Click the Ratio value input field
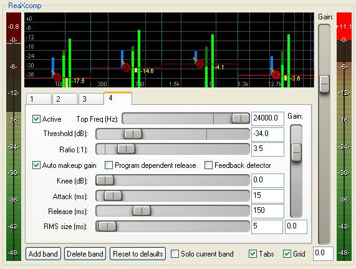The width and height of the screenshot is (356, 269). [267, 149]
